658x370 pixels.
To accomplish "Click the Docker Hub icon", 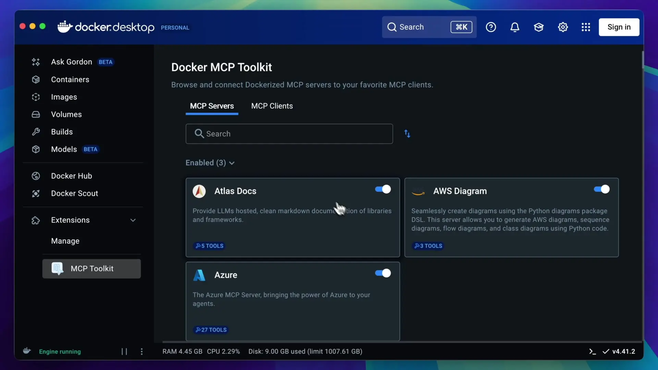I will pyautogui.click(x=36, y=176).
